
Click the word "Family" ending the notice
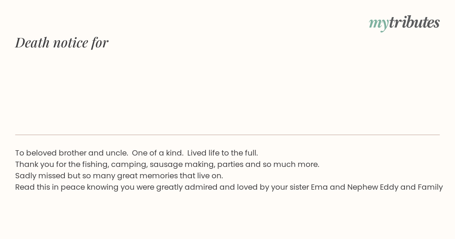[430, 187]
